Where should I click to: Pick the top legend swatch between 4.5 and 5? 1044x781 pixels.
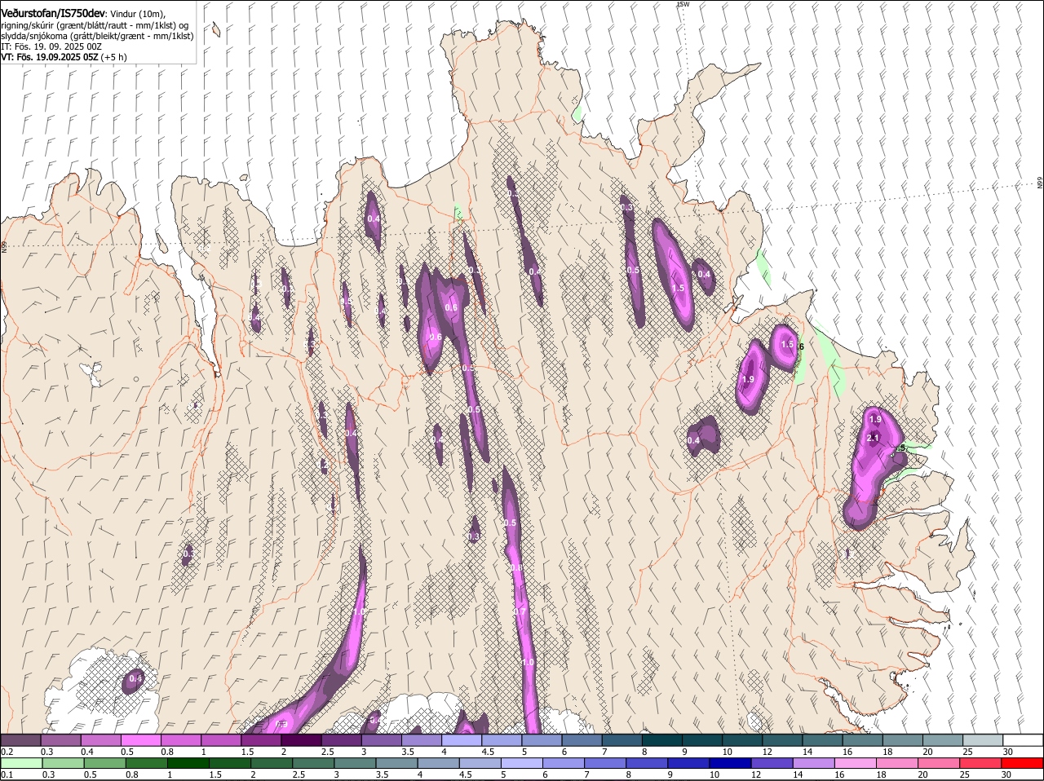pyautogui.click(x=502, y=739)
